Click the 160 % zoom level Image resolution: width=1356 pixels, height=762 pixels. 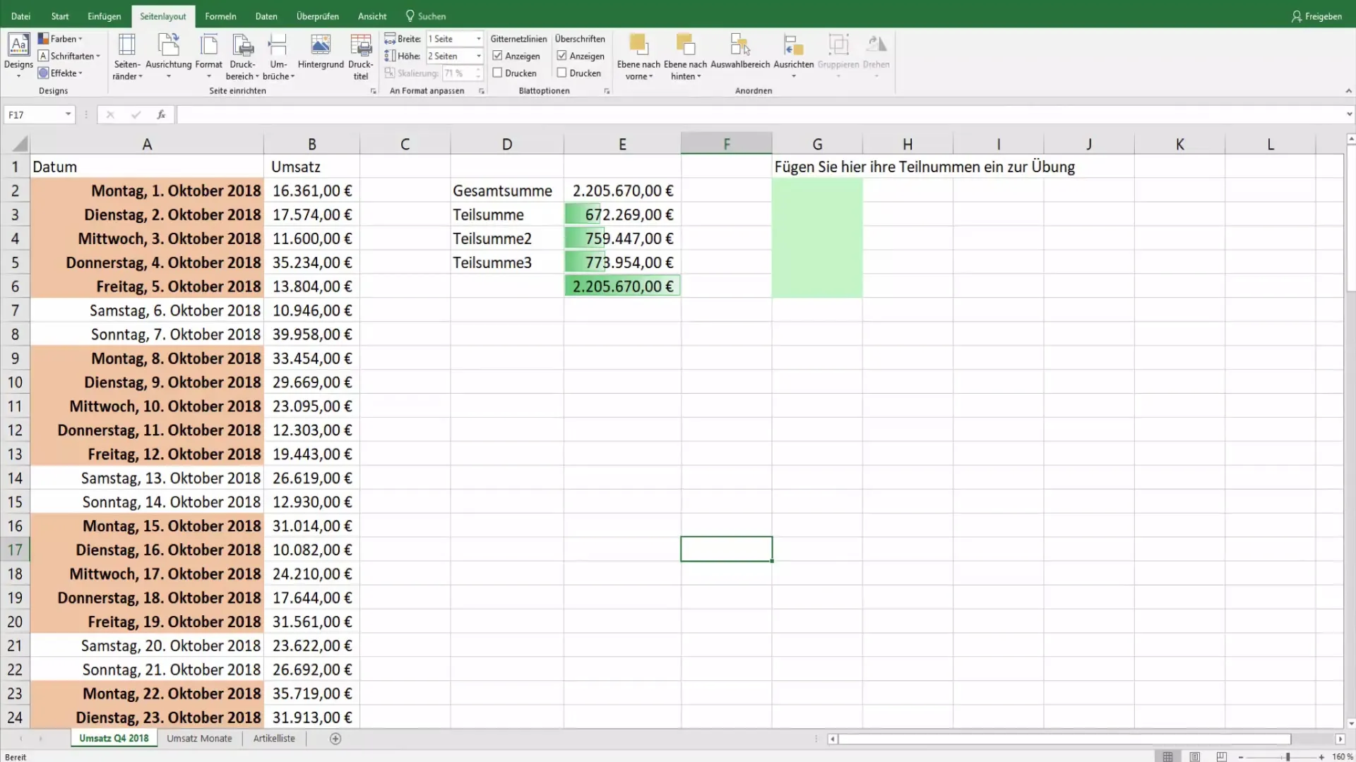coord(1342,757)
